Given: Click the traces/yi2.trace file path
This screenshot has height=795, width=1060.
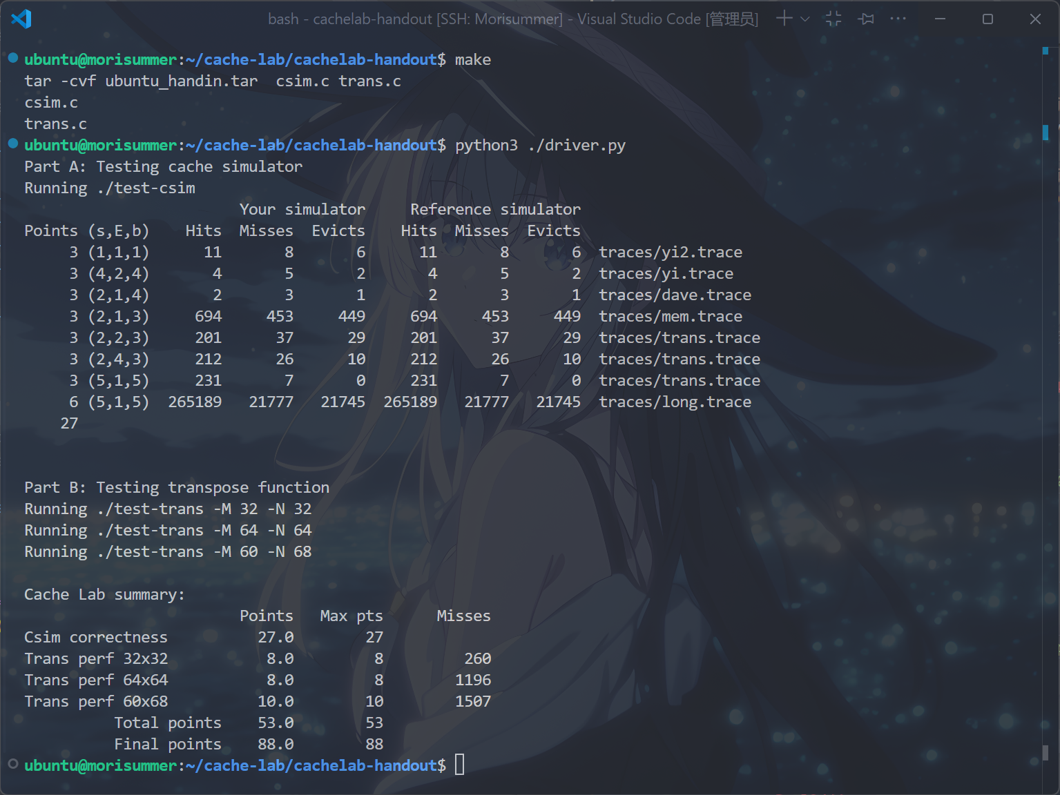Looking at the screenshot, I should tap(670, 253).
